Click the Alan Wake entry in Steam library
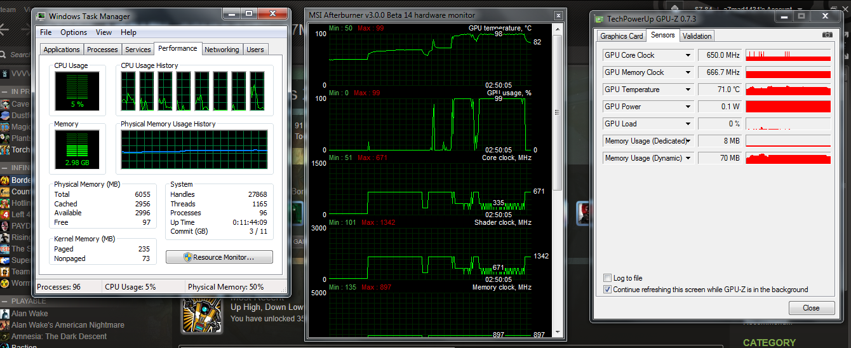Screen dimensions: 851x348 point(30,314)
